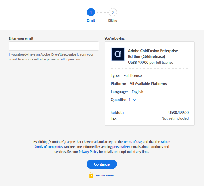Open the Terms of Use link

pyautogui.click(x=132, y=142)
